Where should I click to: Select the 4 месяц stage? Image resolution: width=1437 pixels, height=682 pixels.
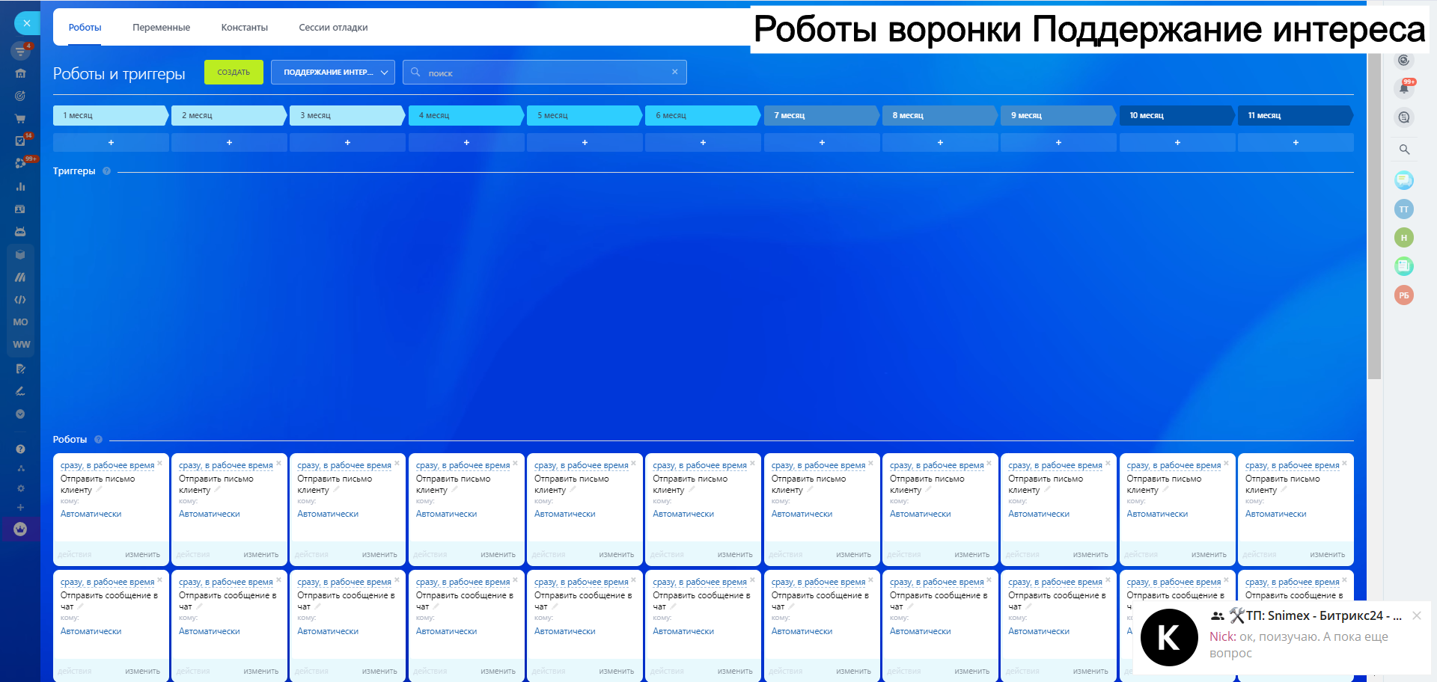(466, 115)
